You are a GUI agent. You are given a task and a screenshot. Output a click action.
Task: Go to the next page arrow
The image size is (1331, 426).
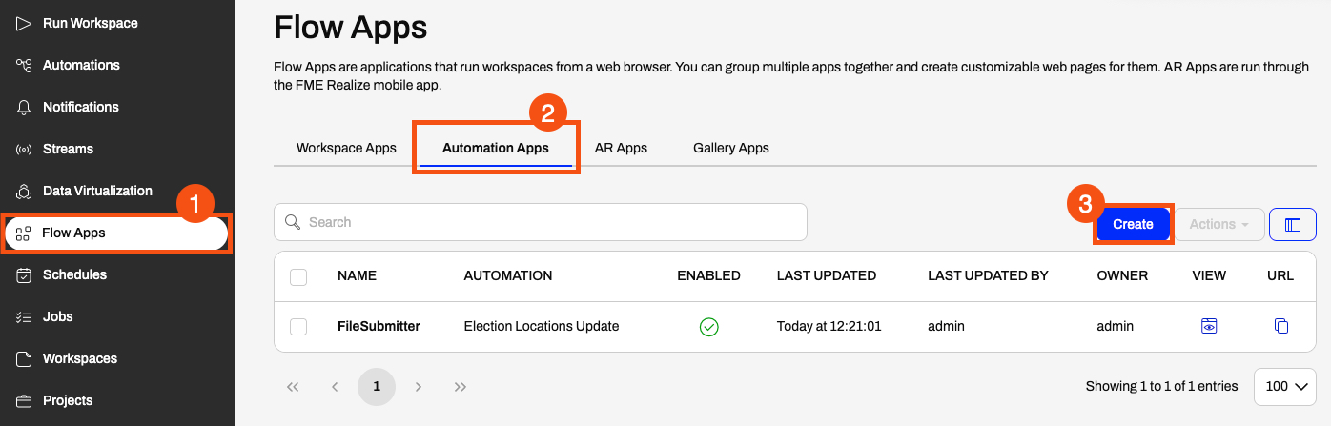(x=419, y=387)
